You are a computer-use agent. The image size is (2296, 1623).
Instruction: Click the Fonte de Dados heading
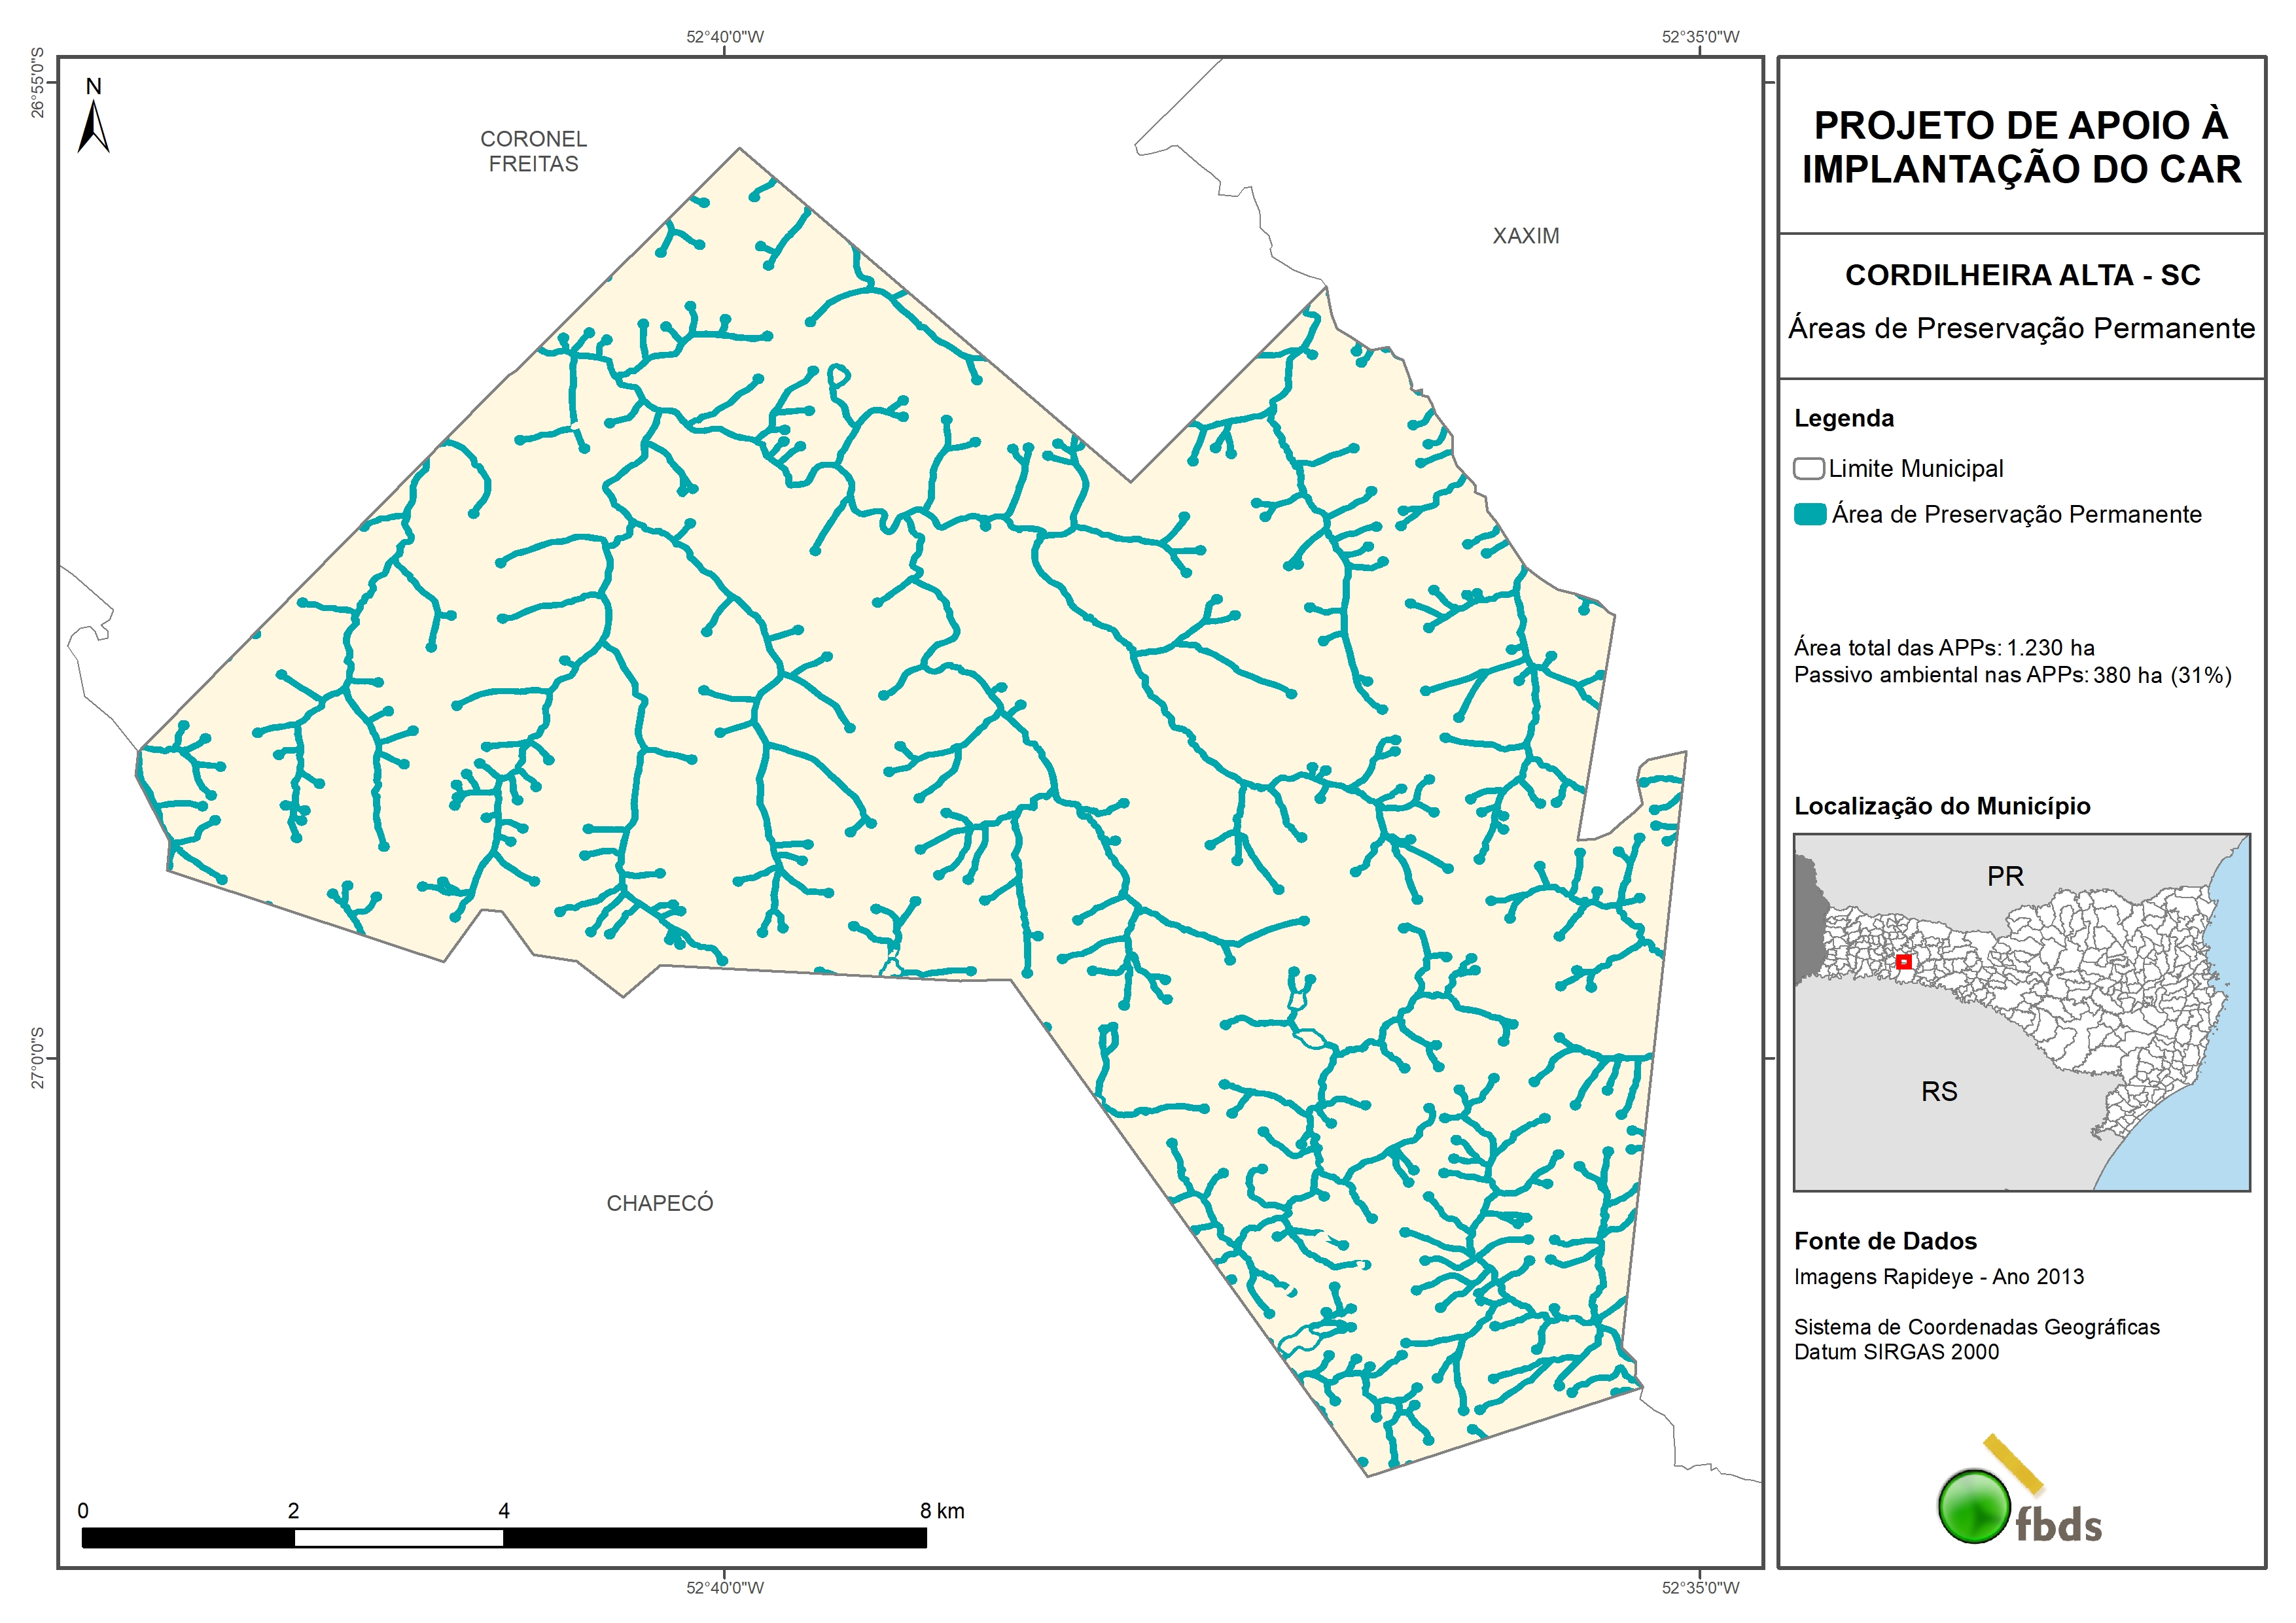click(1885, 1241)
